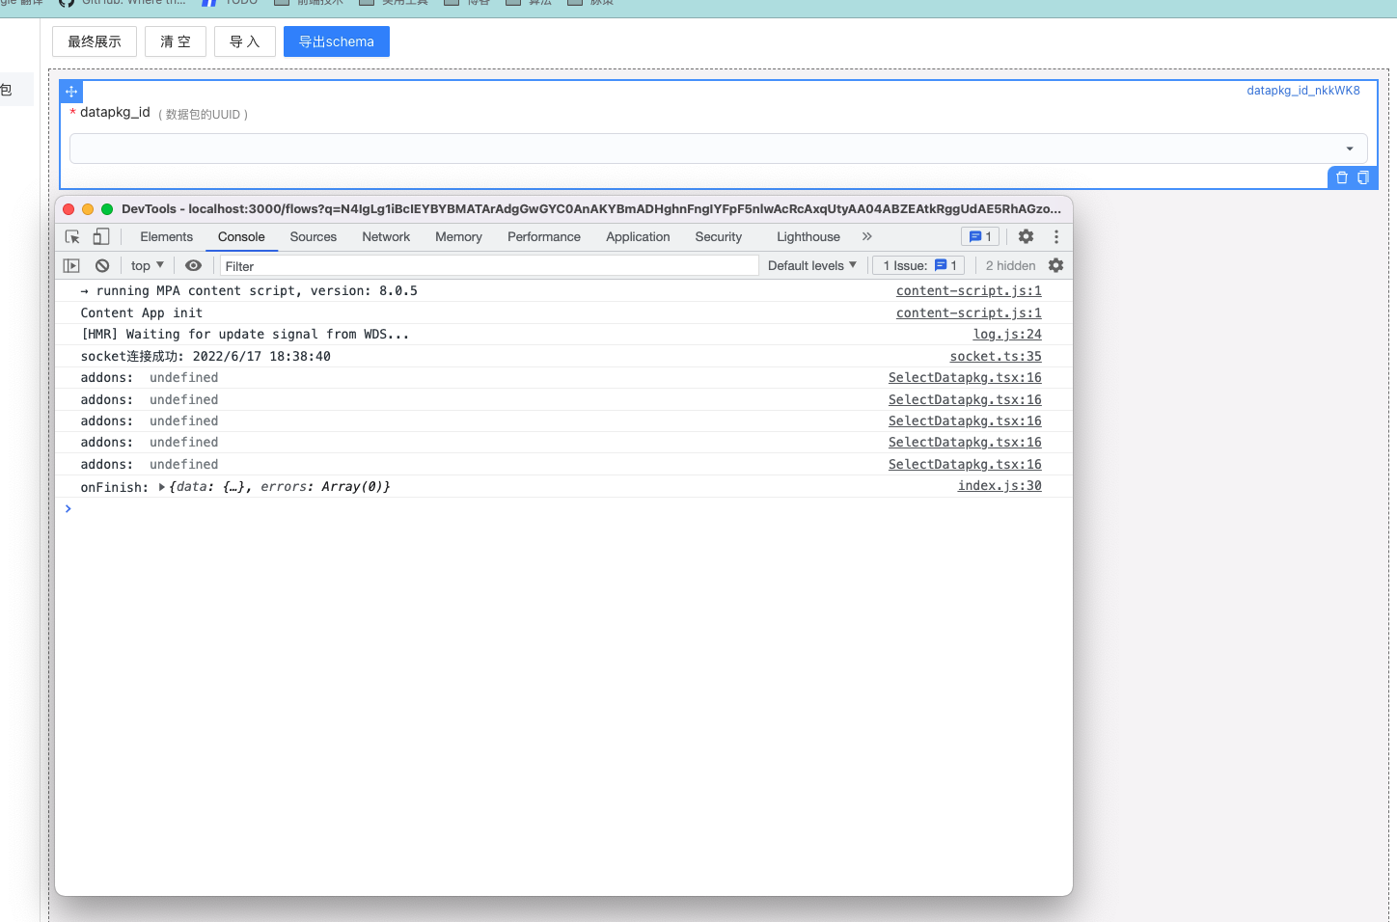Image resolution: width=1397 pixels, height=922 pixels.
Task: Delete the datapkg_id field via trash icon
Action: click(1342, 177)
